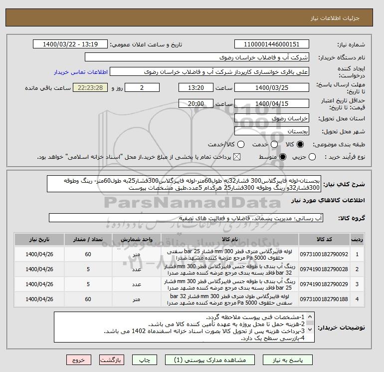
Task: Click the response deadline date 1400/03/25 field
Action: [272, 87]
